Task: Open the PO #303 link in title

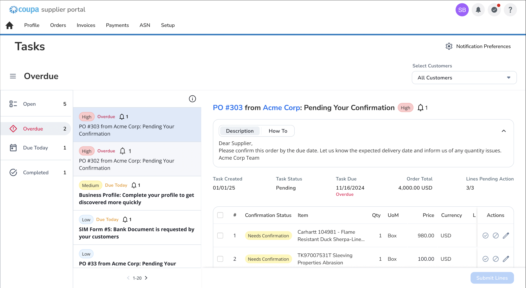Action: [228, 108]
